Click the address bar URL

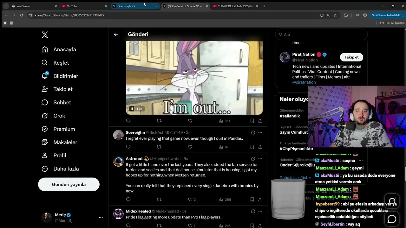point(69,15)
